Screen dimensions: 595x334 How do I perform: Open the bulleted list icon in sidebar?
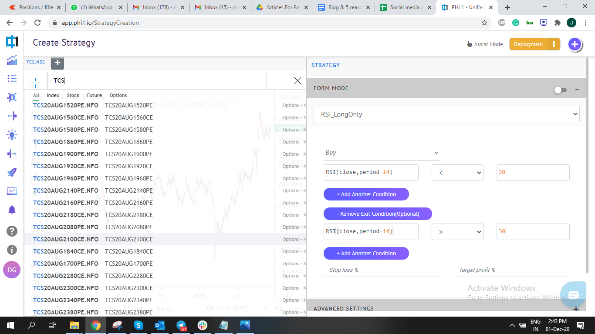pos(12,78)
